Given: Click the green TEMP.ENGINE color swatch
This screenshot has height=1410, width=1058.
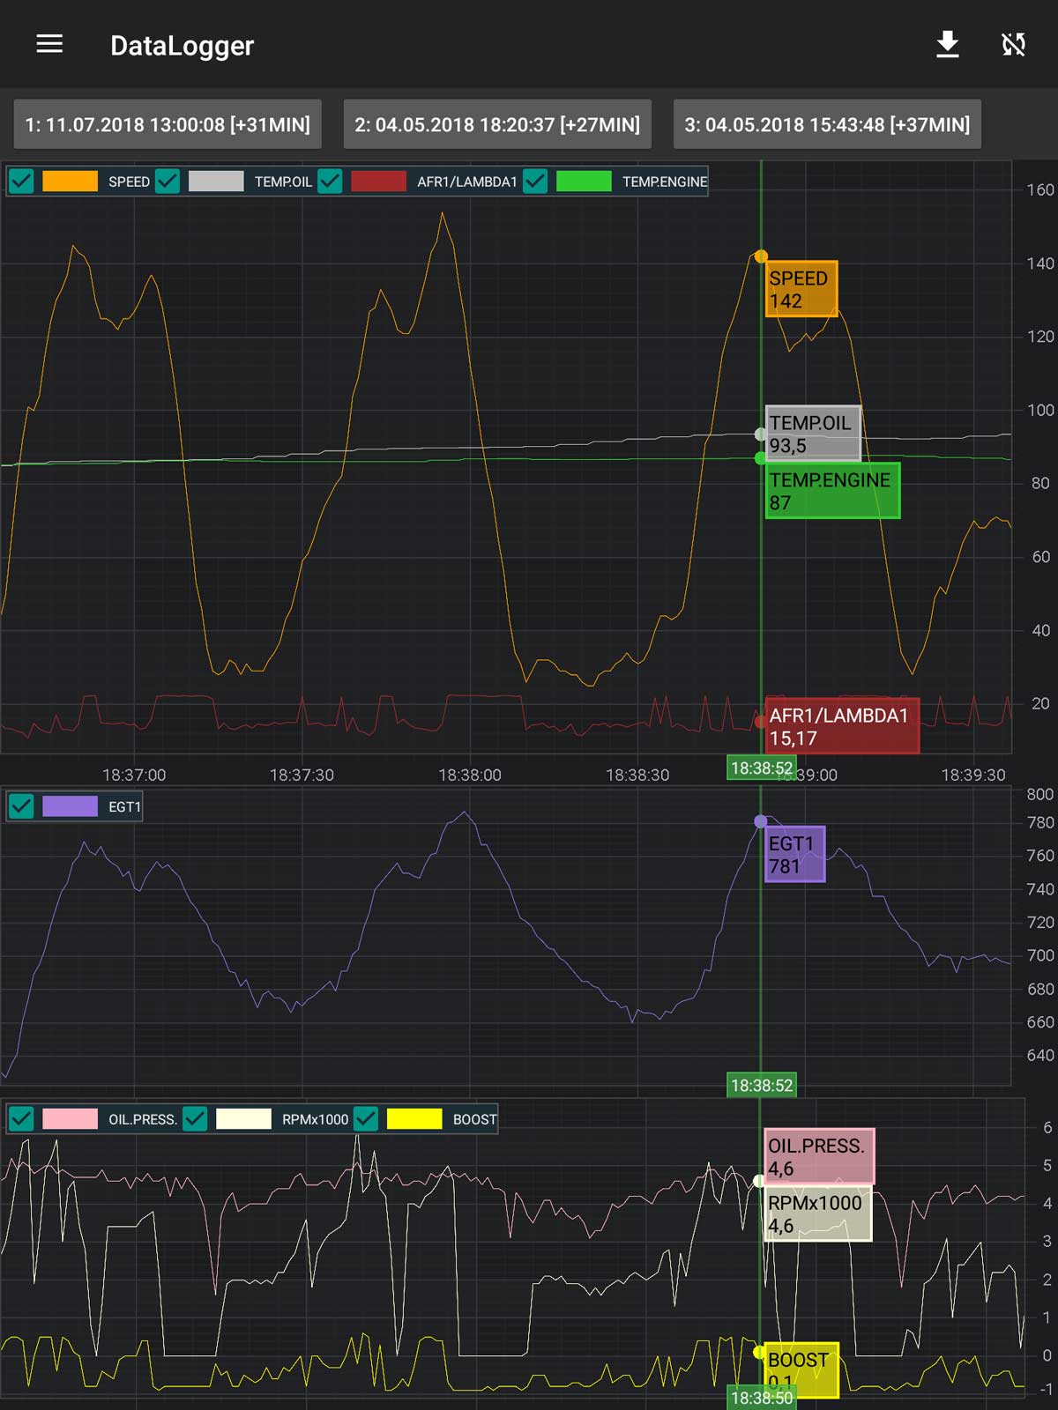Looking at the screenshot, I should coord(584,182).
